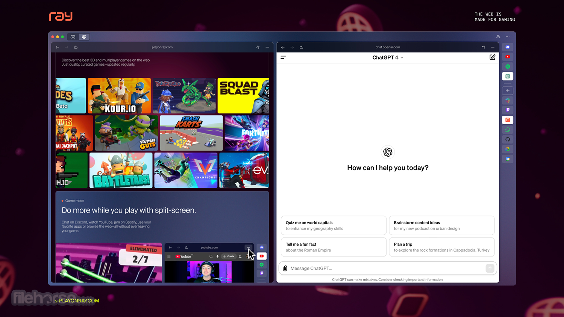Reload the playonray.com pane
The image size is (564, 317).
coord(76,47)
